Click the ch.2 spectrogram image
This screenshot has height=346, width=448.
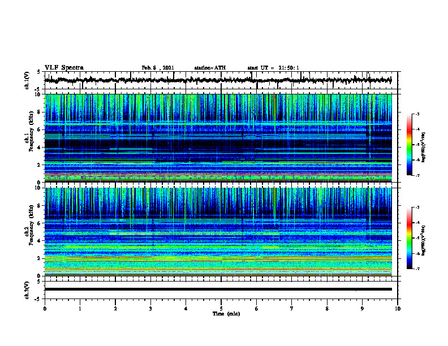tap(218, 232)
